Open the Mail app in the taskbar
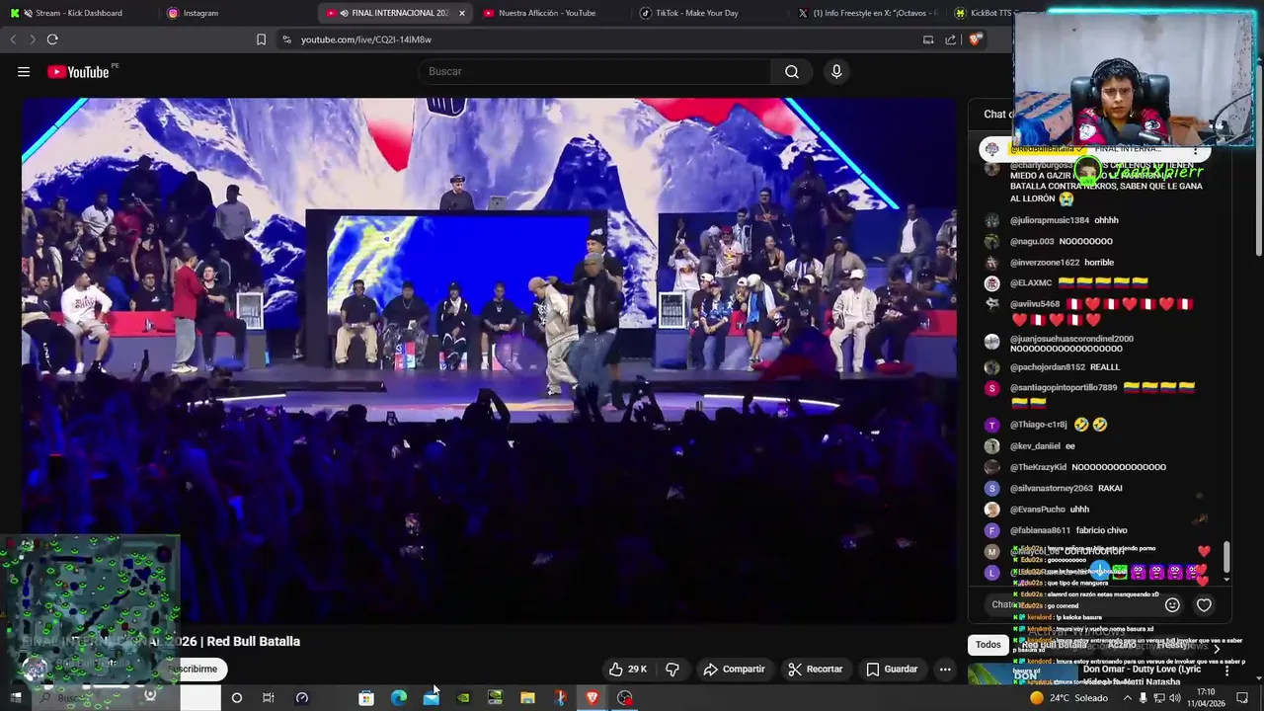The height and width of the screenshot is (711, 1264). (431, 697)
